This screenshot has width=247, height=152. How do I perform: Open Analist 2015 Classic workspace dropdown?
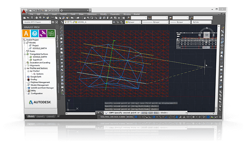37,22
